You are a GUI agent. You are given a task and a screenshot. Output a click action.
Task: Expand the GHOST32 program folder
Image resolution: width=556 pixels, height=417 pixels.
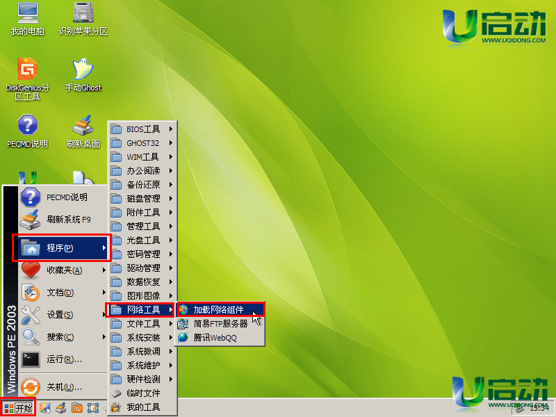point(142,143)
